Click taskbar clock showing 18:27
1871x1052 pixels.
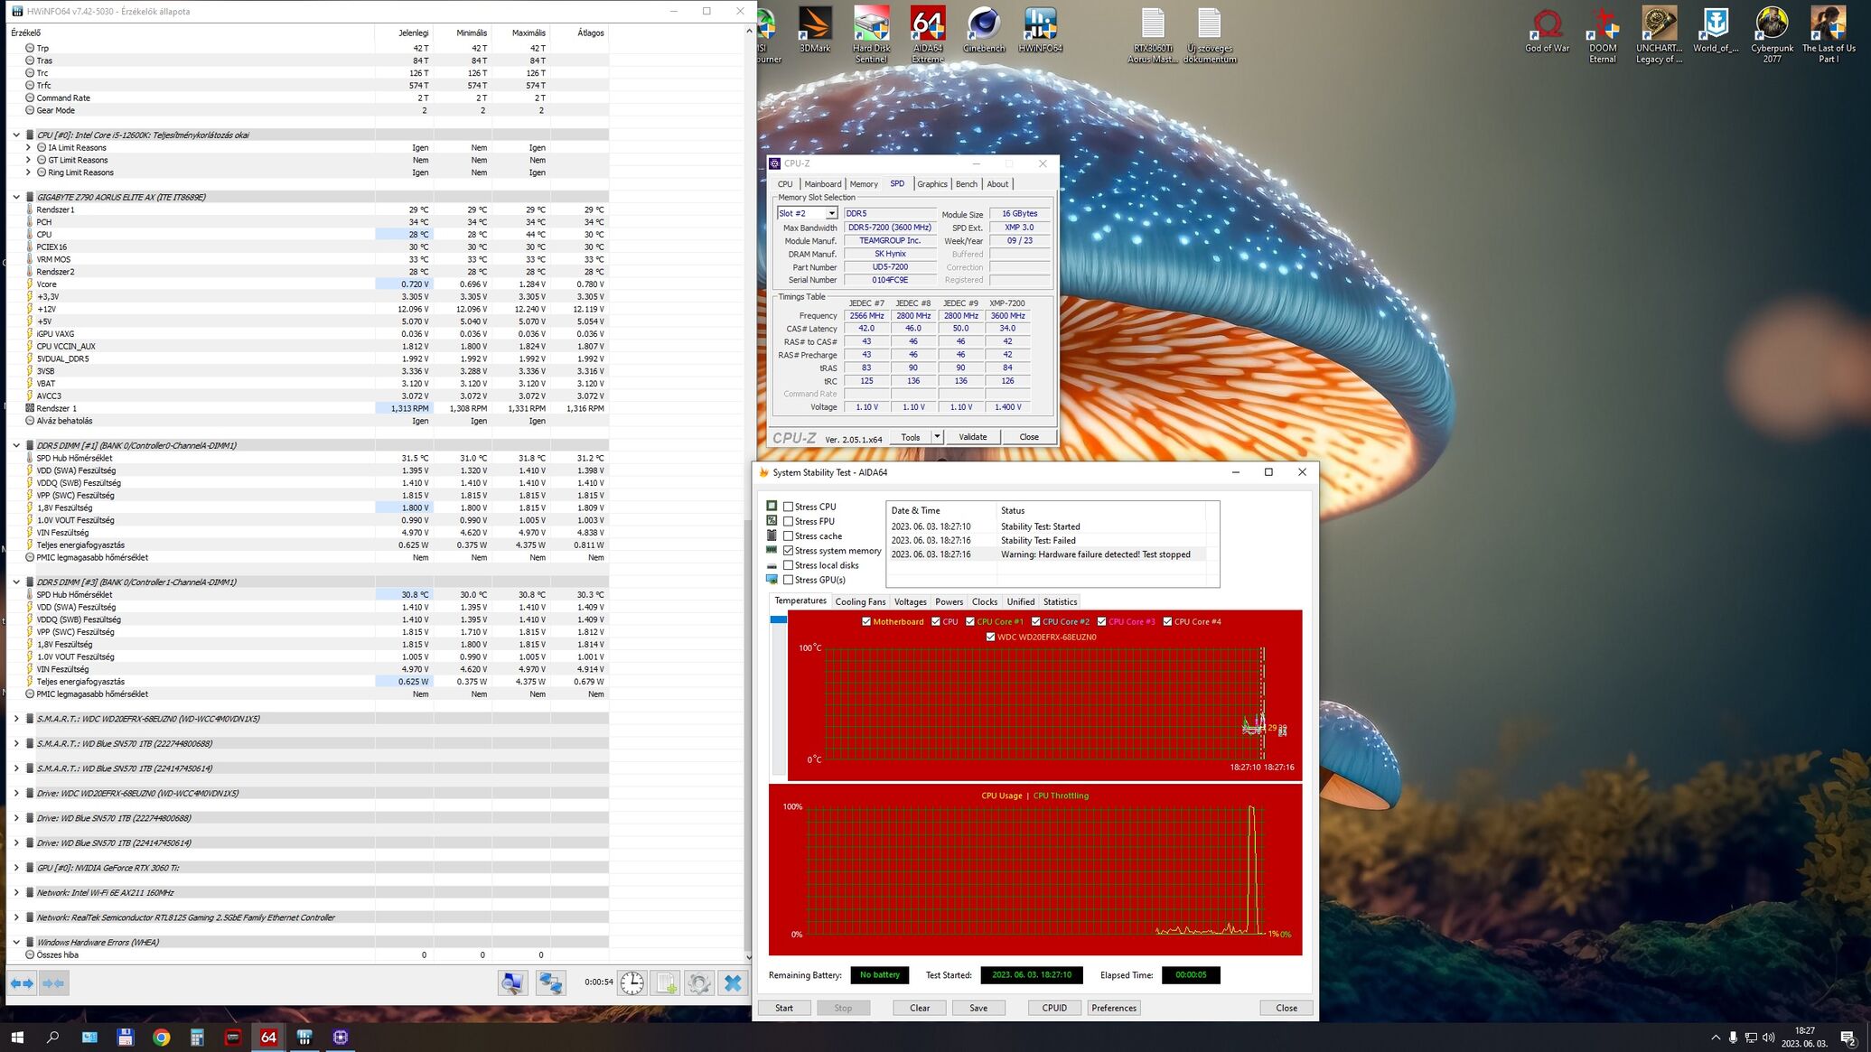(x=1804, y=1037)
